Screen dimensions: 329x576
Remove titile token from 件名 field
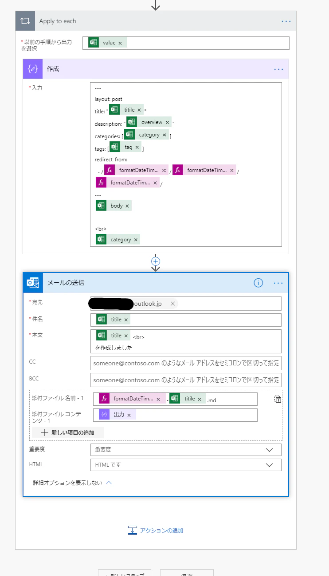point(126,320)
